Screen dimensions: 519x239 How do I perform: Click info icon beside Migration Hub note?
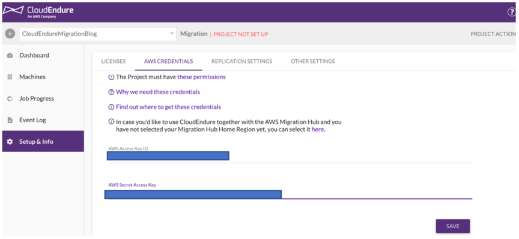click(111, 122)
